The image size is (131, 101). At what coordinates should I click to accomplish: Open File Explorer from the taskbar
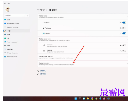(88, 99)
